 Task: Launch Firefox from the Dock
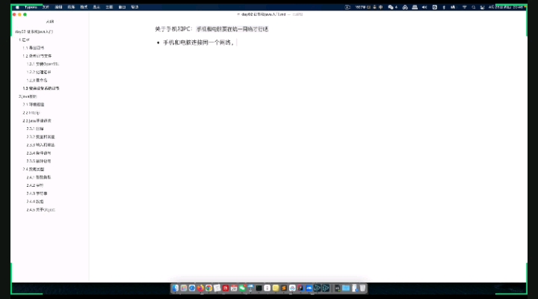200,288
